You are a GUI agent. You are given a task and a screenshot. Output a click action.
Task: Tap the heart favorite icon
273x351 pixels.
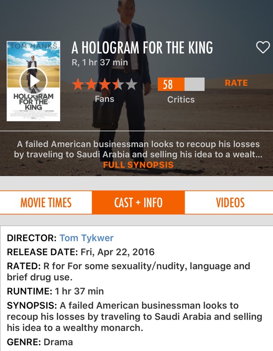coord(263,47)
